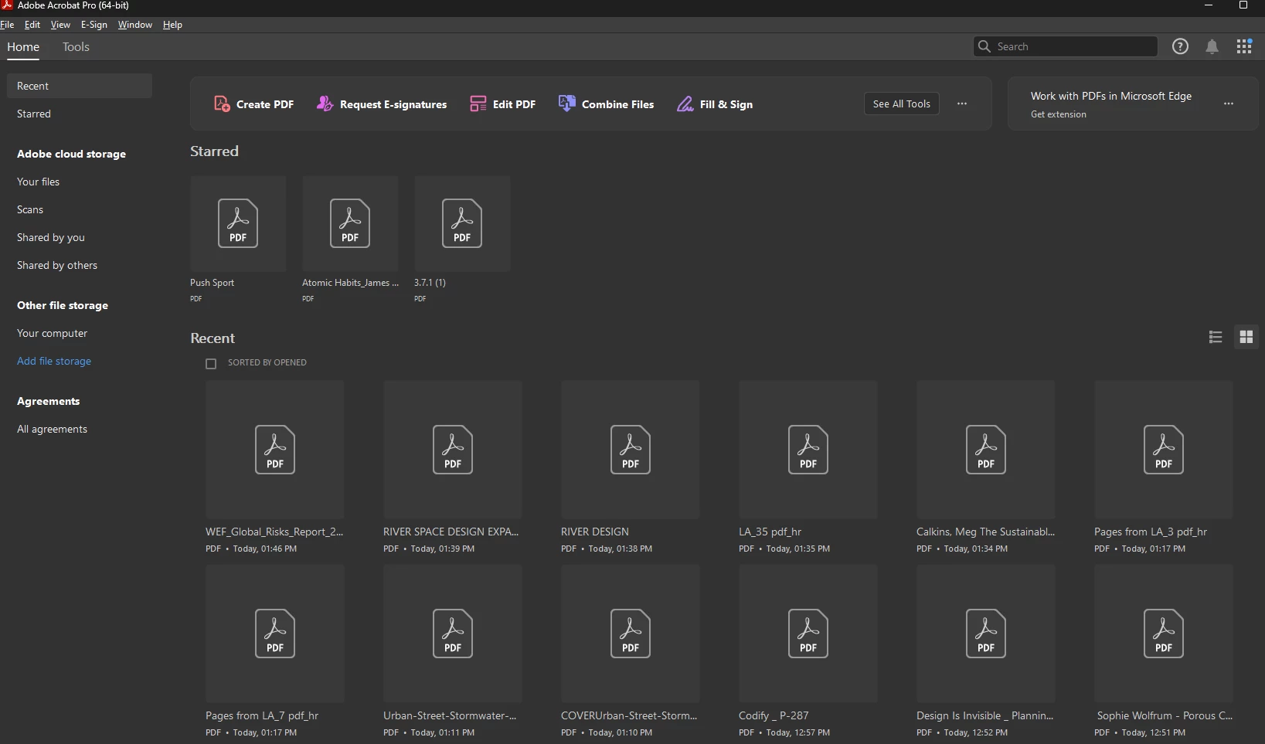Click the magnifier icon in search box
The height and width of the screenshot is (744, 1265).
[x=984, y=46]
